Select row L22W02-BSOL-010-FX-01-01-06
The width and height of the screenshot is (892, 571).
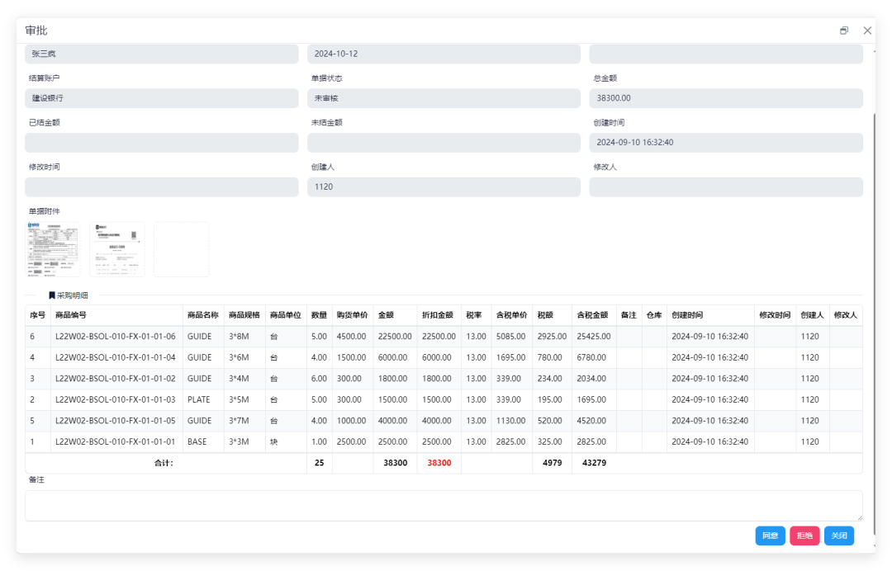tap(444, 337)
